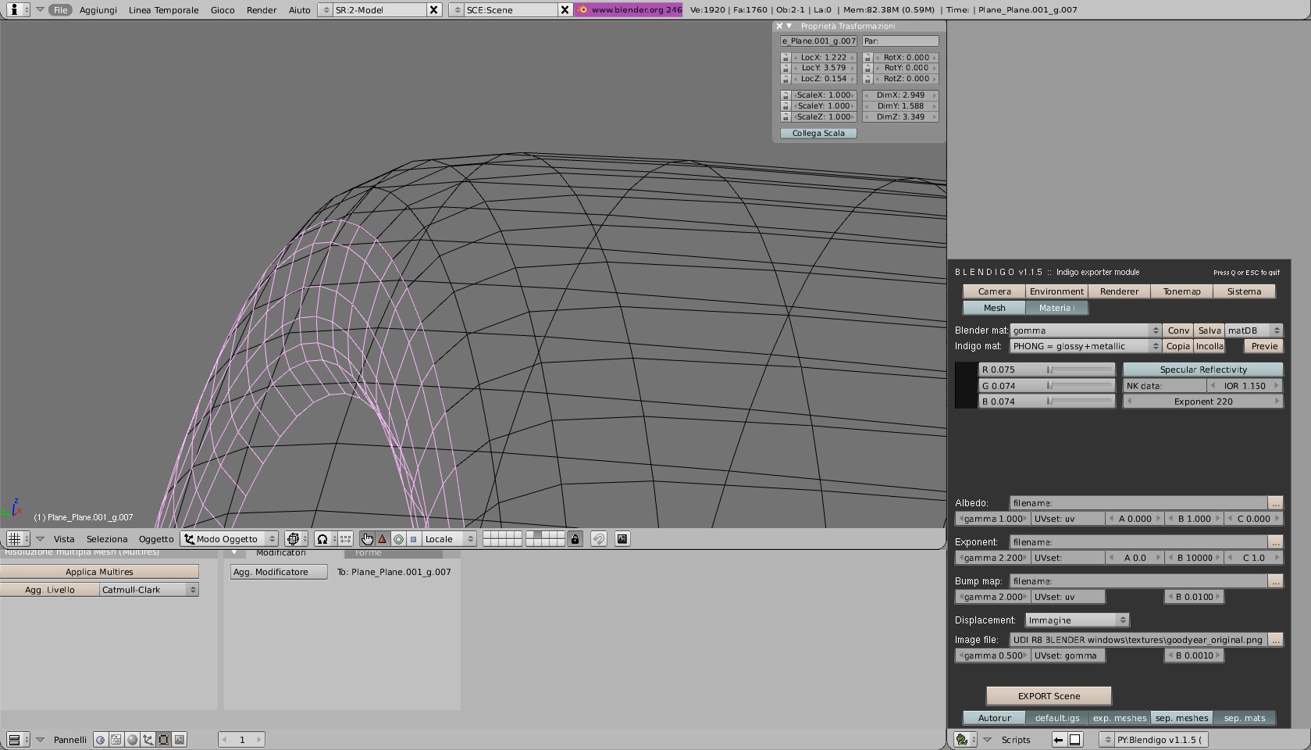Image resolution: width=1311 pixels, height=750 pixels.
Task: Open the Shading sphere panel button
Action: click(132, 740)
